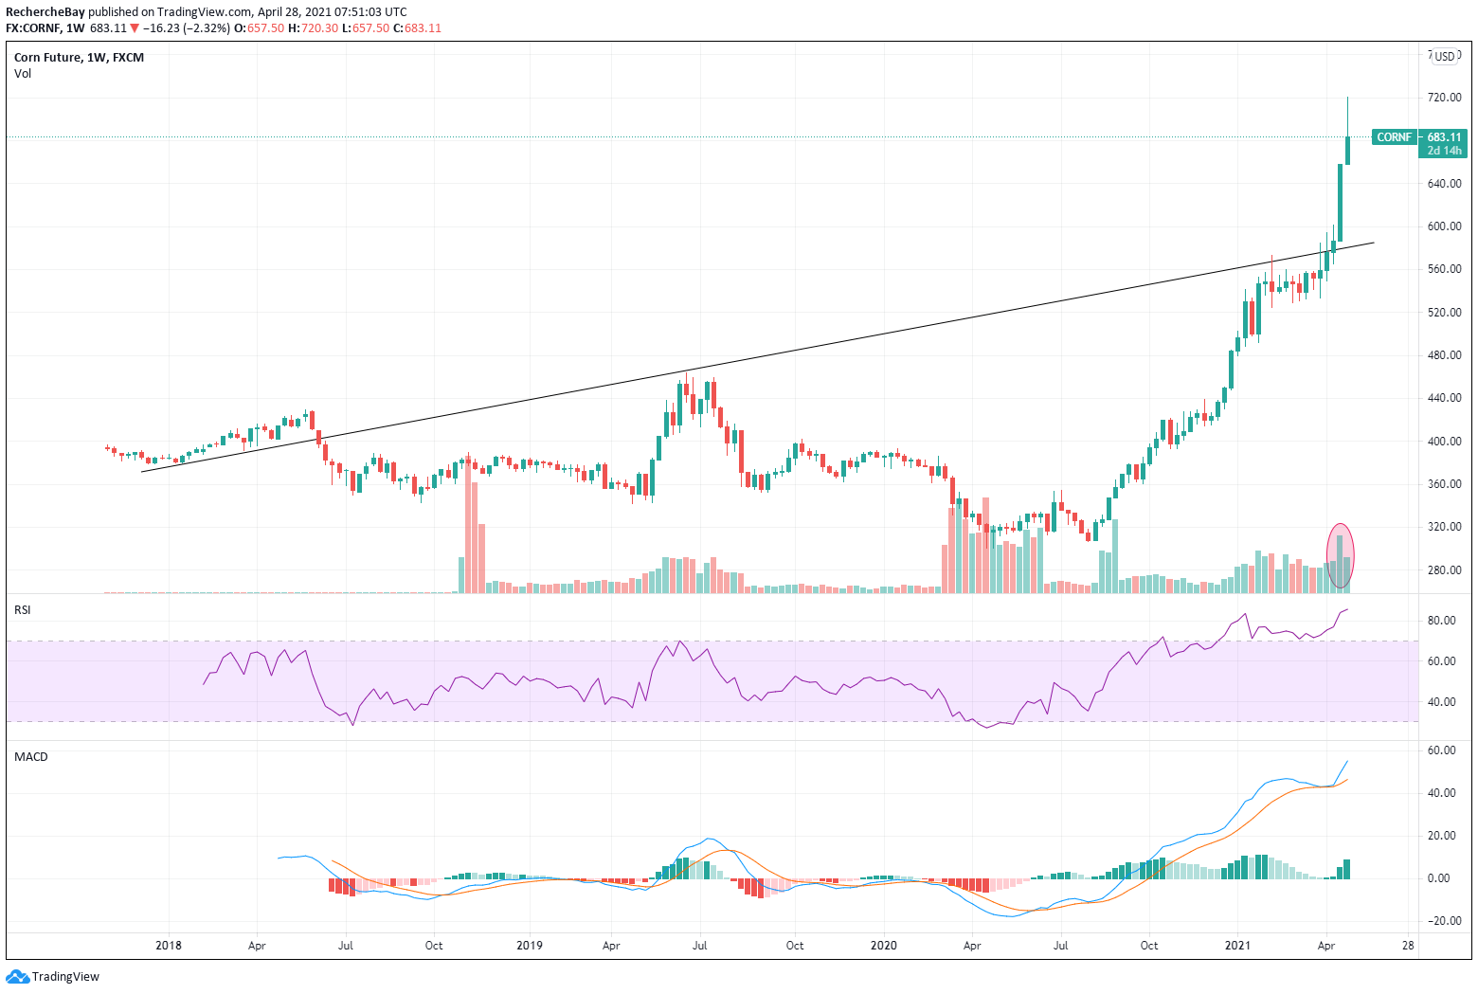The image size is (1478, 994).
Task: Click the '600.00' price axis label
Action: pyautogui.click(x=1444, y=226)
